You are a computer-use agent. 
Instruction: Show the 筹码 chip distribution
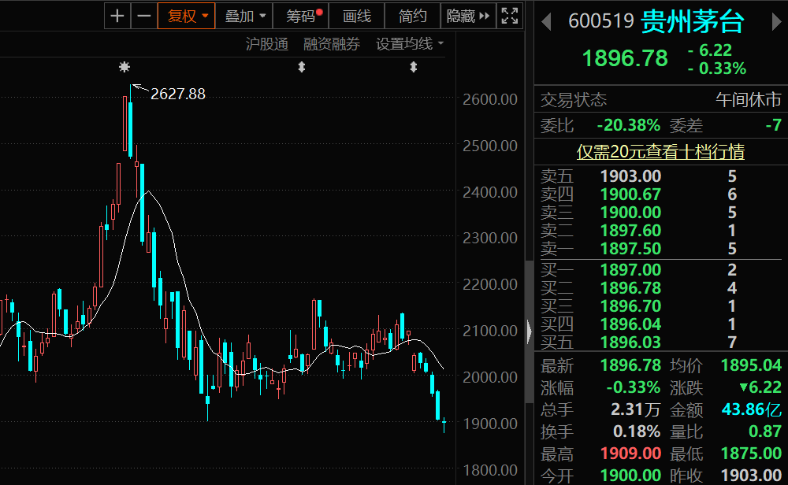[300, 16]
